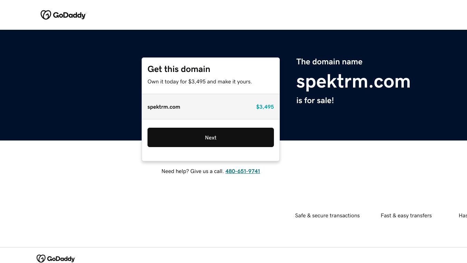Click the Fast & easy transfers item
467x263 pixels.
click(x=406, y=216)
